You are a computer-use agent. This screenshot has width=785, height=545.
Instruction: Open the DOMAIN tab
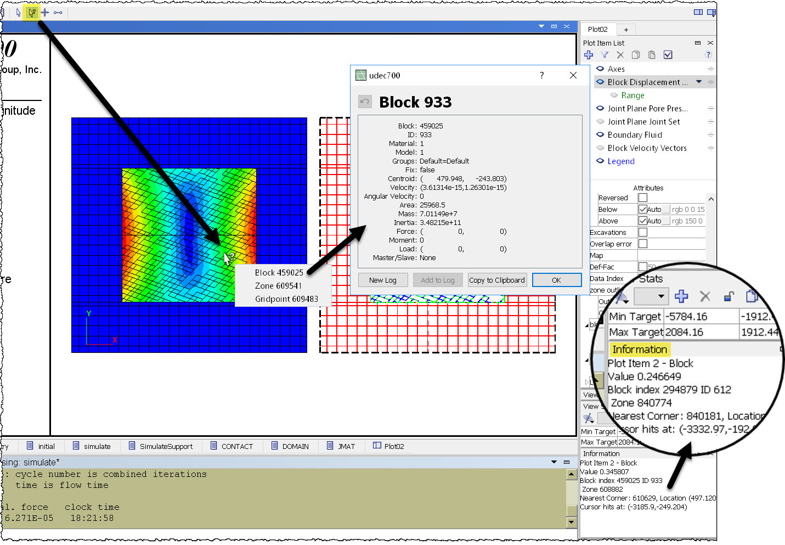(x=290, y=446)
